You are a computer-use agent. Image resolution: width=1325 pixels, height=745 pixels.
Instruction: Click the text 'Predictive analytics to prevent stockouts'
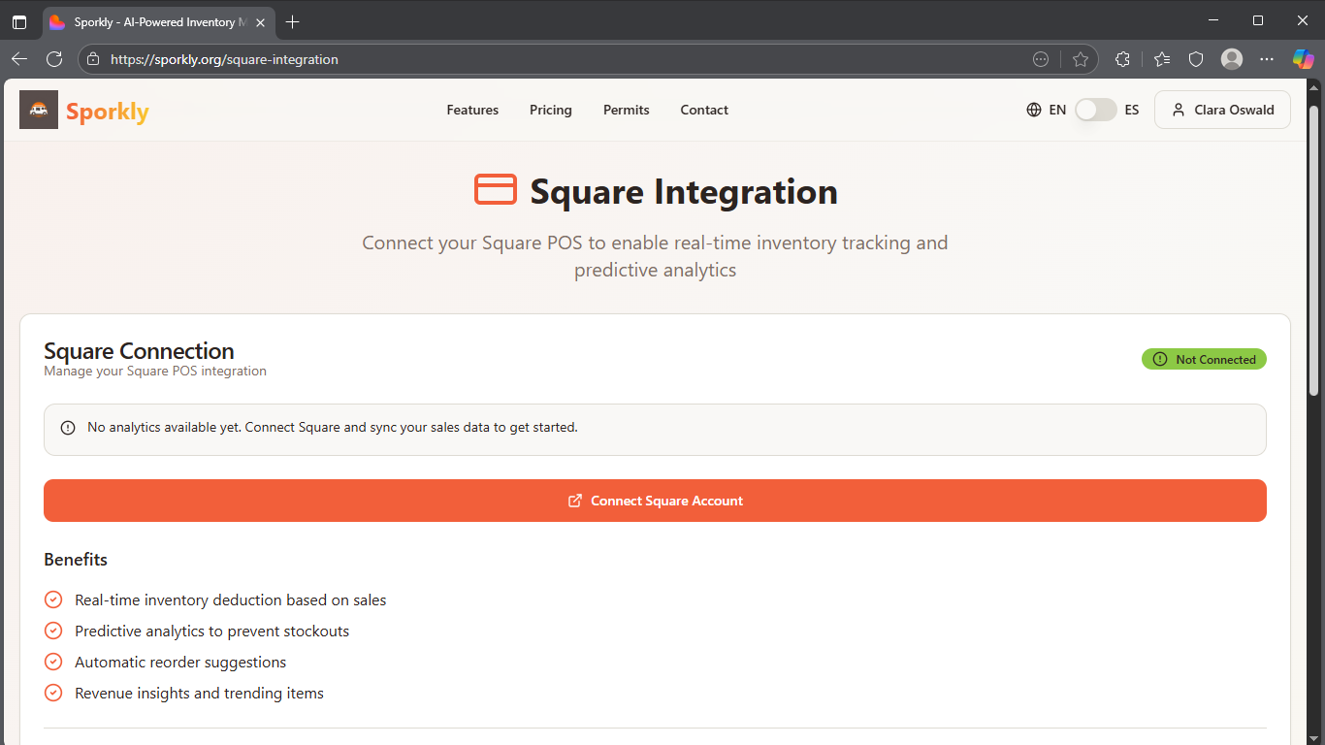pos(211,631)
